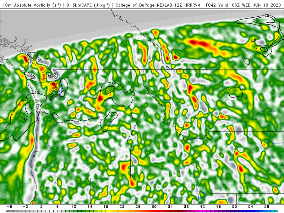Click the cyan right arrow tip of the color bar
The image size is (284, 213).
(277, 211)
